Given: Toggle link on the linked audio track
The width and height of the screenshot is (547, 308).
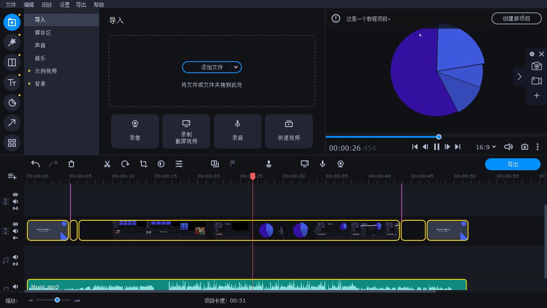Looking at the screenshot, I should pos(15,264).
